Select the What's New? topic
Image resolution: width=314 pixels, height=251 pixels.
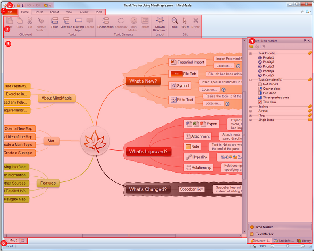(x=143, y=81)
